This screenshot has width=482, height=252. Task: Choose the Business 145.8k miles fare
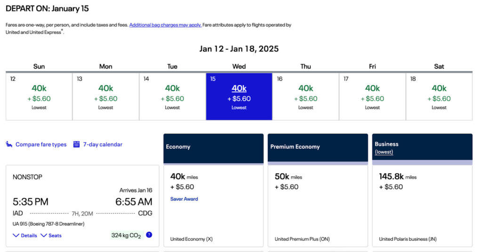[422, 205]
